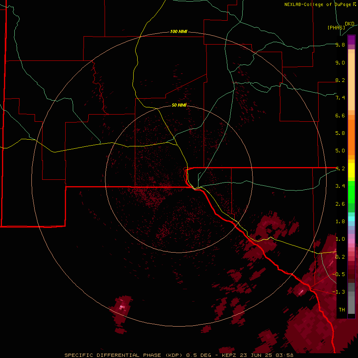Click the 0.2 scale value
The width and height of the screenshot is (358, 358).
pyautogui.click(x=340, y=257)
